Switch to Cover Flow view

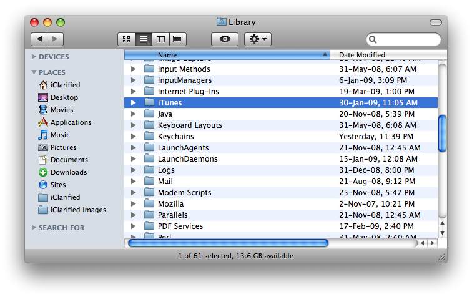pyautogui.click(x=178, y=39)
